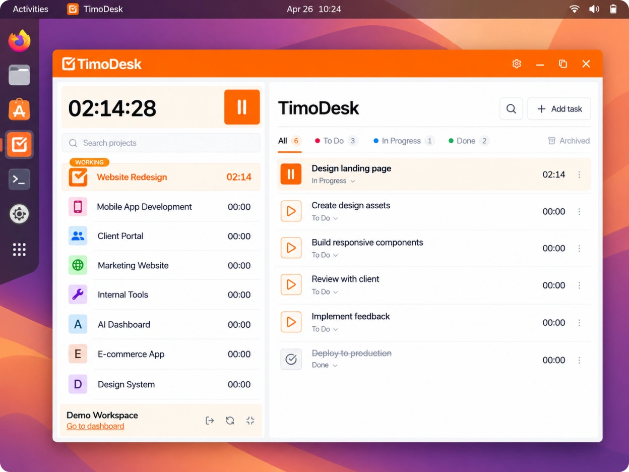Switch to the Done tab

point(469,141)
